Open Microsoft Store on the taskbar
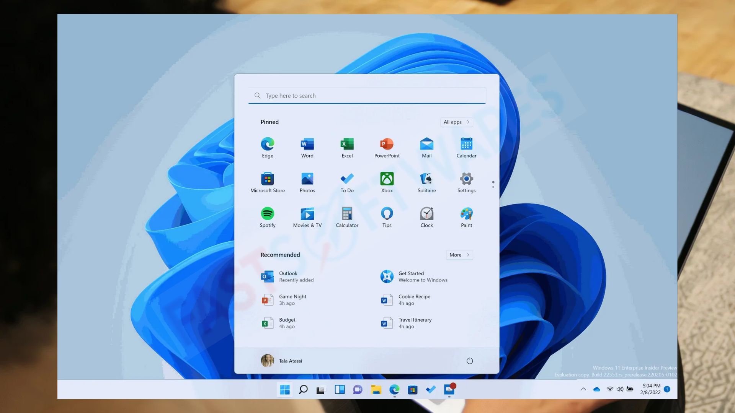Screen dimensions: 735x413 (412, 389)
